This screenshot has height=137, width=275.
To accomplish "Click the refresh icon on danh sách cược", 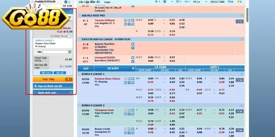I will point(71,92).
